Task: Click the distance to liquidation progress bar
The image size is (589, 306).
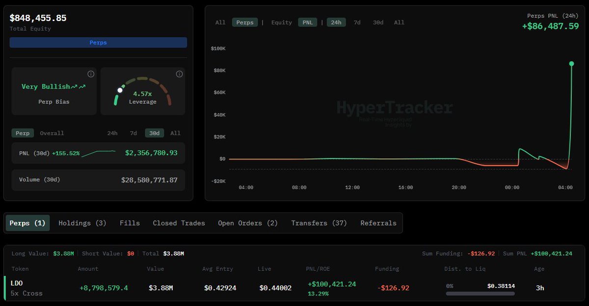Action: [481, 294]
